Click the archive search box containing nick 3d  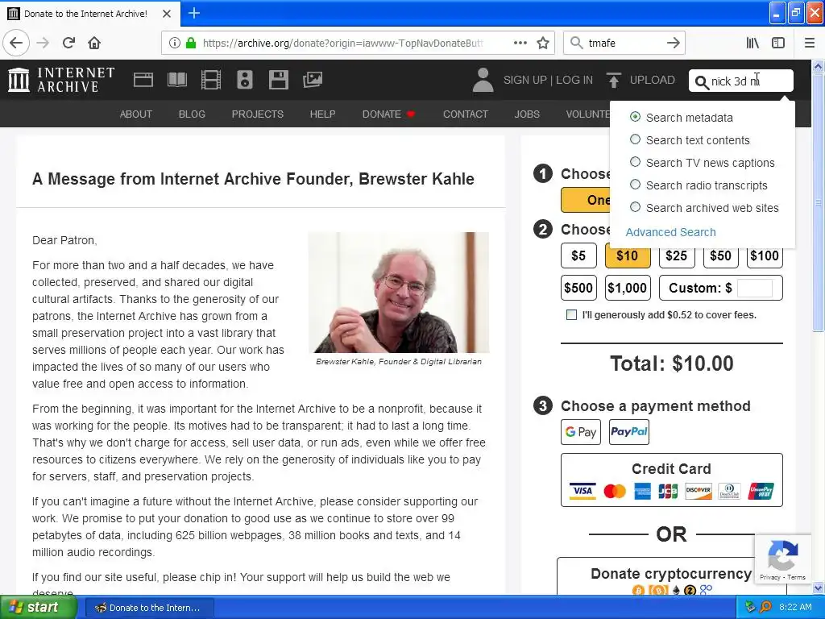(x=741, y=81)
